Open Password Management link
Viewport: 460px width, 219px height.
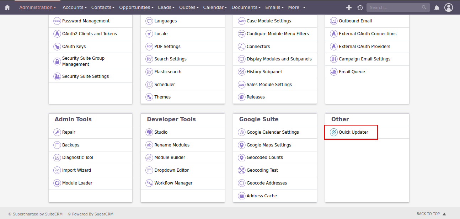(x=86, y=21)
